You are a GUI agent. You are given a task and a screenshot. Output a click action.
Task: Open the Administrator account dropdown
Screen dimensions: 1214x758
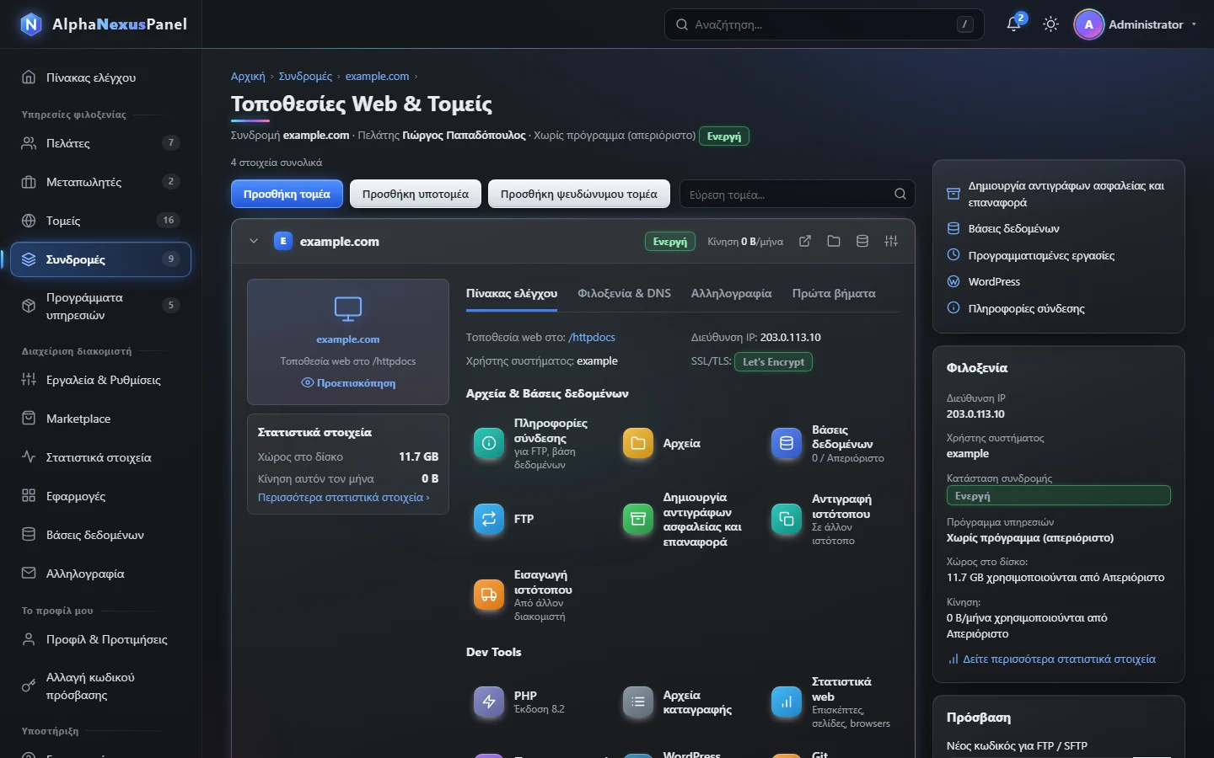pos(1136,24)
